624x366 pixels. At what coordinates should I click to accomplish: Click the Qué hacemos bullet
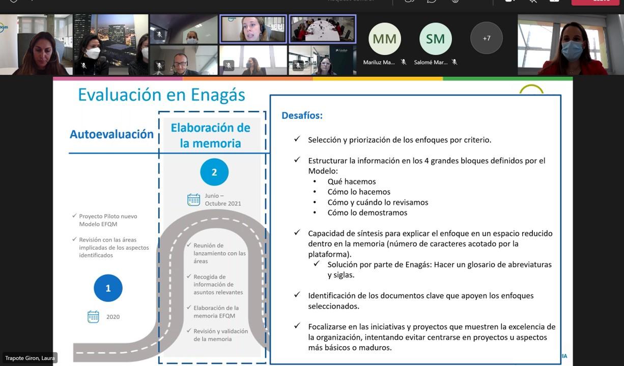point(352,181)
